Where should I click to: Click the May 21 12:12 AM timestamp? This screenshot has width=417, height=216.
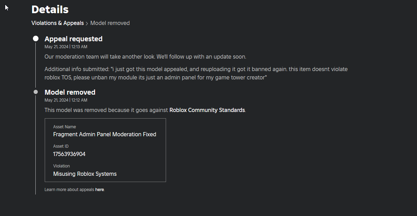66,100
